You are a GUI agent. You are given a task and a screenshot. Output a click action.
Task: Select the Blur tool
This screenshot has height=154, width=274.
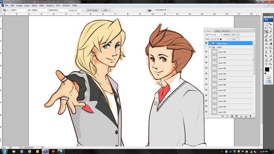(x=266, y=48)
